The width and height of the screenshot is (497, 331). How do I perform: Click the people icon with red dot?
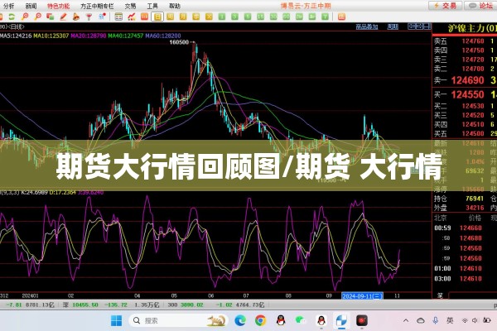[x=102, y=17]
